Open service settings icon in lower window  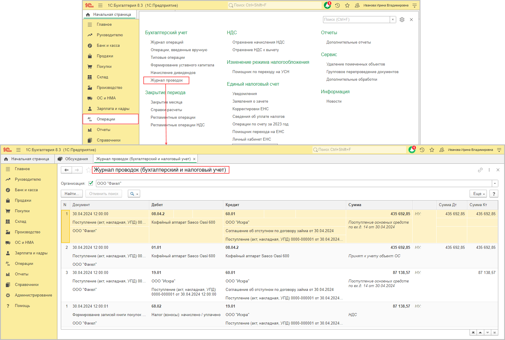(499, 150)
